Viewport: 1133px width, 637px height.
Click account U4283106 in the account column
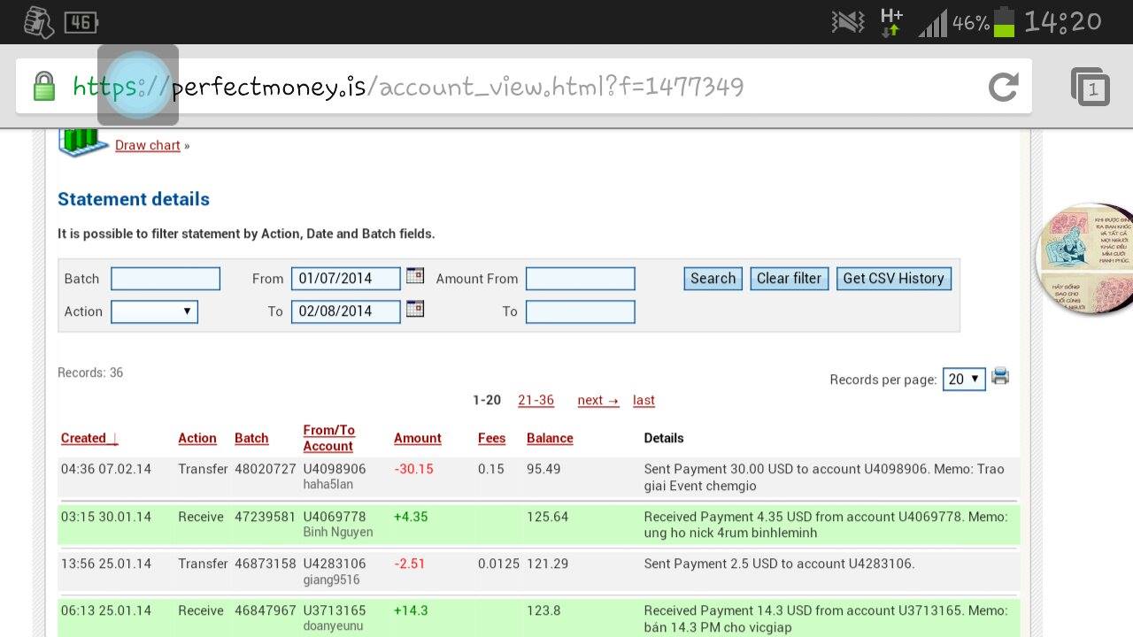335,564
